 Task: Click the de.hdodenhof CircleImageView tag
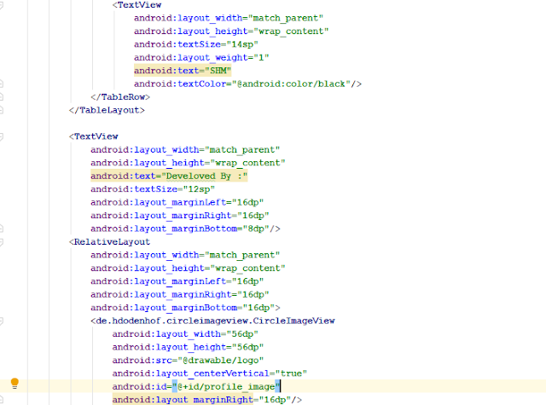pyautogui.click(x=212, y=321)
